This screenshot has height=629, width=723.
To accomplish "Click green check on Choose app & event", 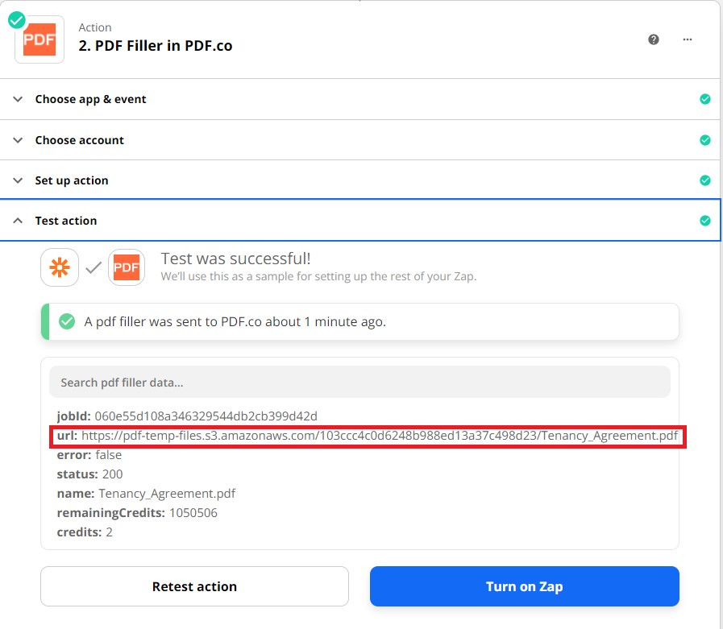I will [705, 99].
